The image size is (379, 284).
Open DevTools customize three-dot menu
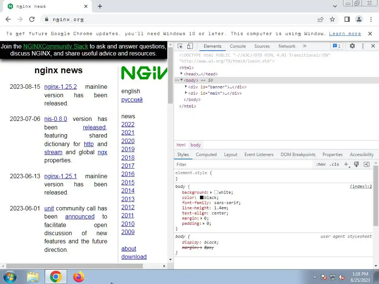tap(363, 46)
